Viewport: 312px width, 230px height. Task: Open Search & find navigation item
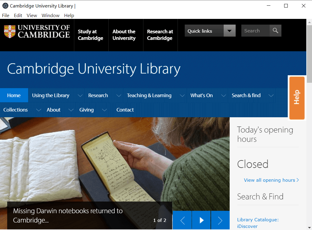246,95
